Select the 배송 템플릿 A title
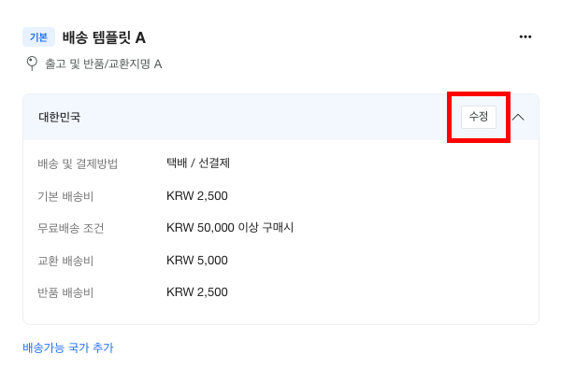Image resolution: width=561 pixels, height=383 pixels. point(104,37)
